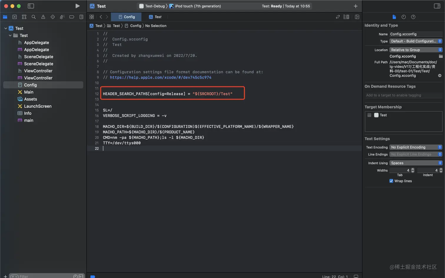The width and height of the screenshot is (445, 278).
Task: Open the Report navigator
Action: (81, 17)
